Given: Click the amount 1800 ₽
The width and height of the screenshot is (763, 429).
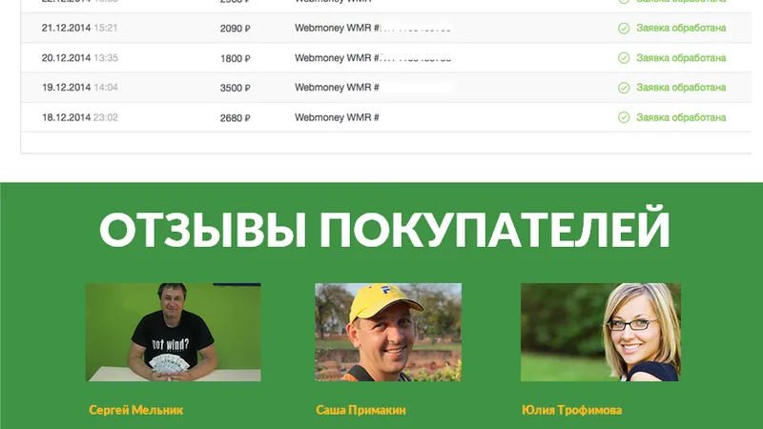Looking at the screenshot, I should (235, 58).
